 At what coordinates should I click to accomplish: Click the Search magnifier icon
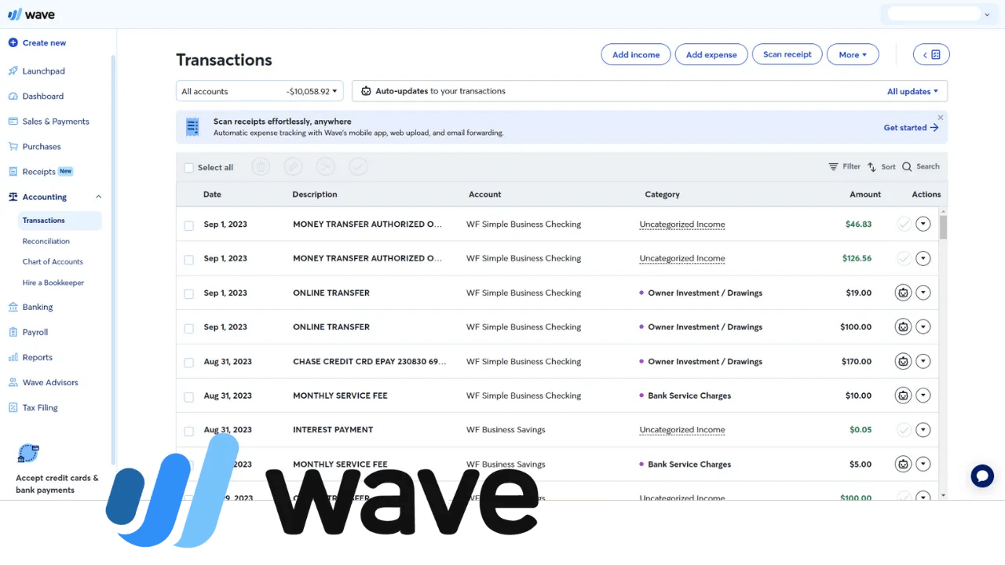[907, 166]
